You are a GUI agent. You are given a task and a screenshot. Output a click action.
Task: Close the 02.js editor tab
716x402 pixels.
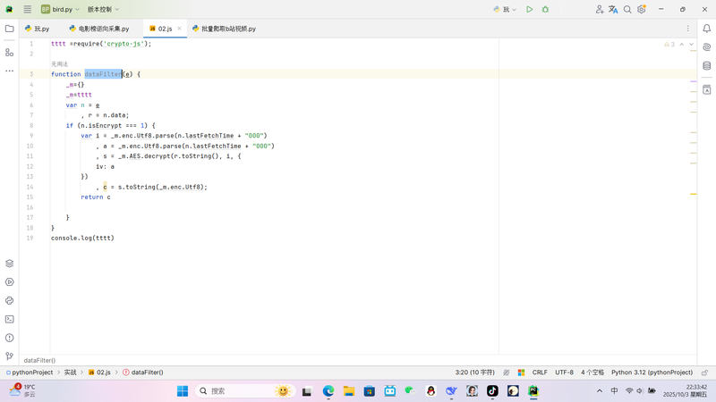click(179, 29)
